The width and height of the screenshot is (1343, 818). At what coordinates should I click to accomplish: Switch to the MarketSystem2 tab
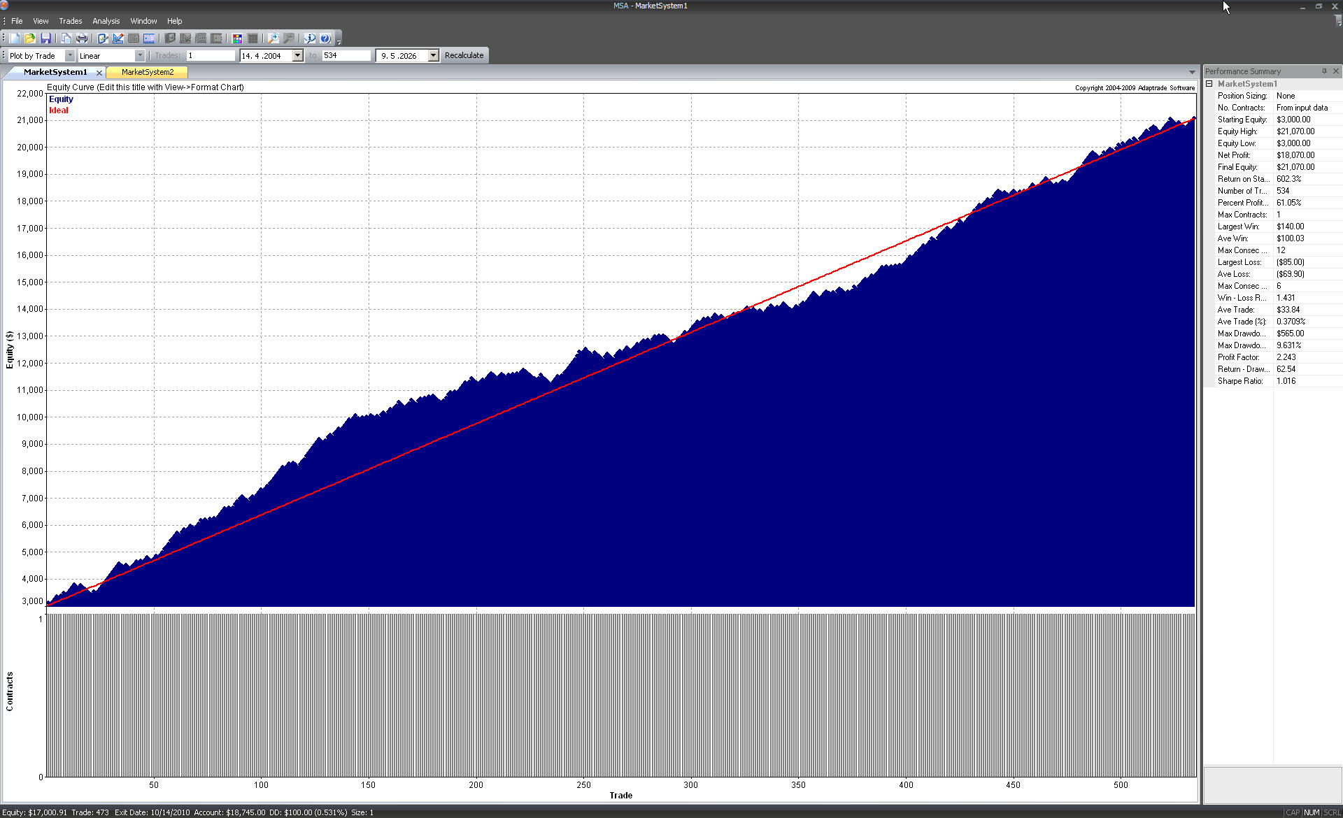[x=147, y=72]
